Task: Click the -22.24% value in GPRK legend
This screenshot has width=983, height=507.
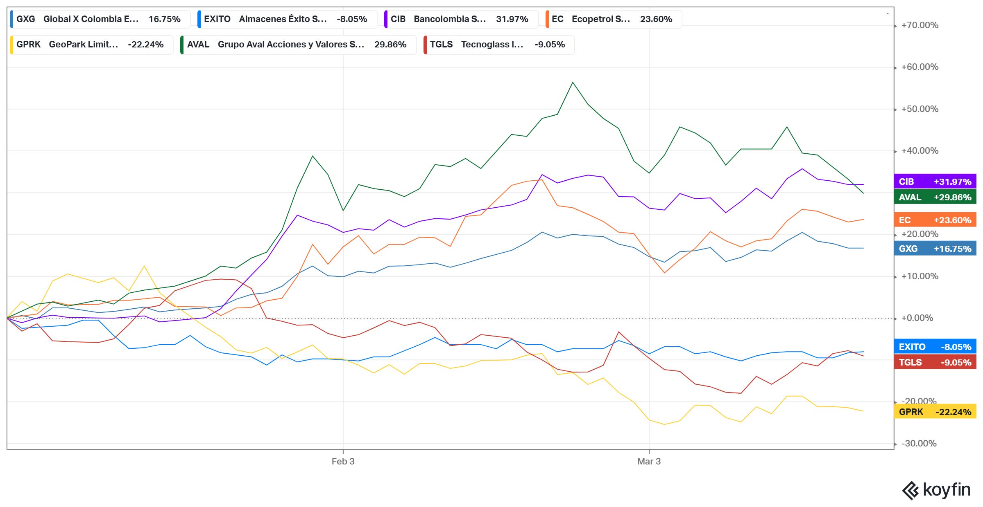Action: tap(145, 45)
